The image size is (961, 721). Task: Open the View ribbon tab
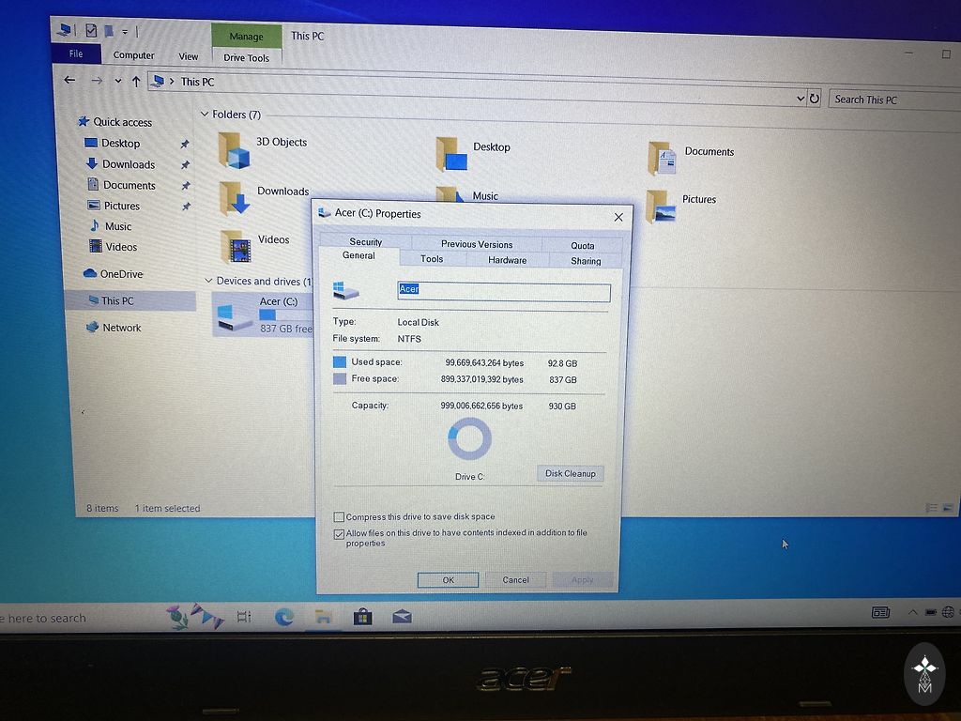click(189, 56)
